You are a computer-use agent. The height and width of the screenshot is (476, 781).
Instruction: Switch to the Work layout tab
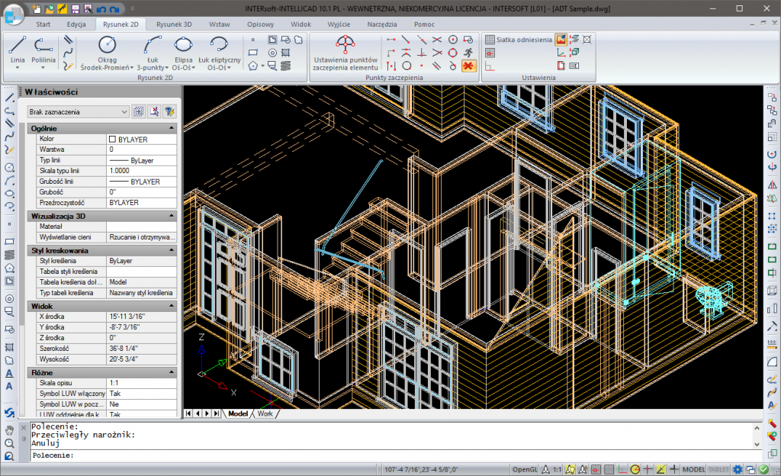tap(265, 413)
